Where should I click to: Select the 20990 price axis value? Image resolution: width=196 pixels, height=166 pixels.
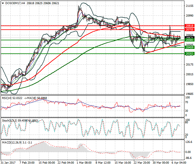tap(189, 16)
